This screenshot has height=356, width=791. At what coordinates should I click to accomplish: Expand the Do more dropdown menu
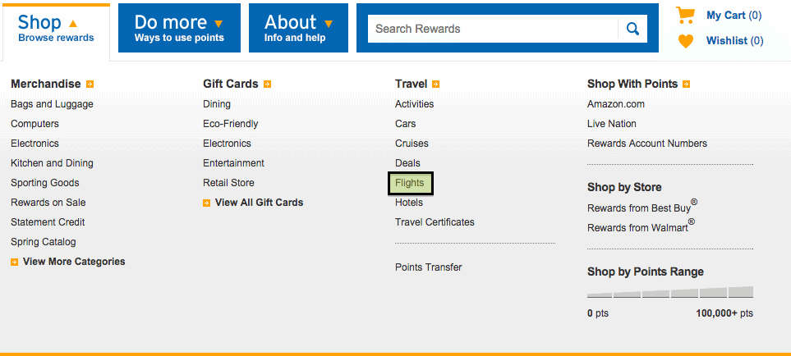pyautogui.click(x=179, y=28)
